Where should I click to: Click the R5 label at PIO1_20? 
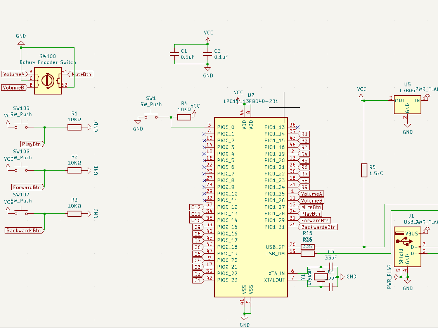pyautogui.click(x=304, y=161)
